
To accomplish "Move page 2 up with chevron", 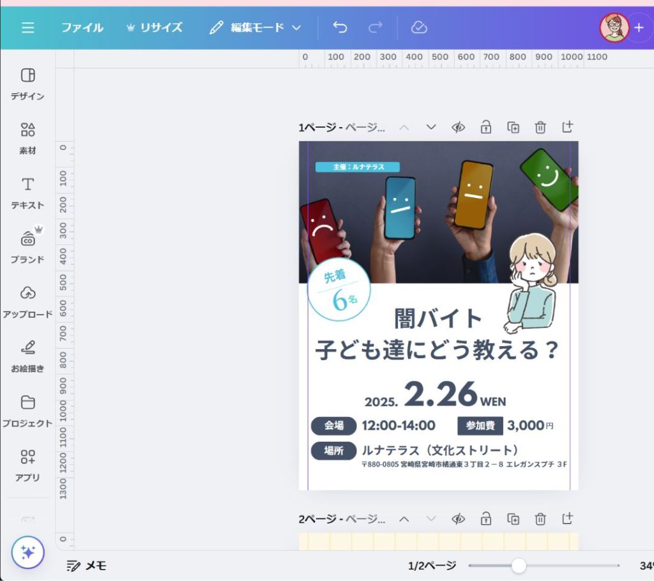I will (x=404, y=518).
